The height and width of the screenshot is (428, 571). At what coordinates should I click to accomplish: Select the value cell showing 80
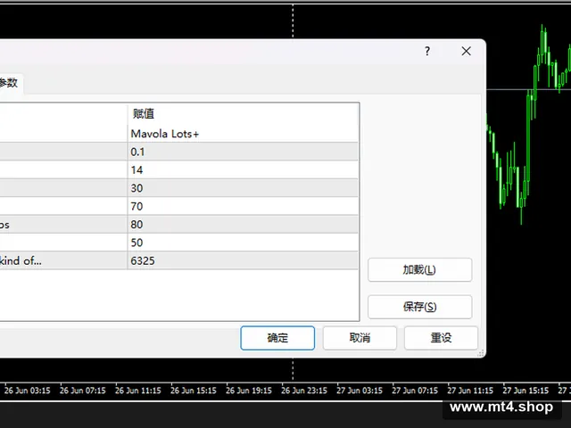(x=243, y=225)
